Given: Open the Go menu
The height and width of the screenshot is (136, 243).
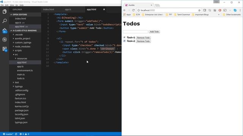Looking at the screenshot, I should coord(17,5).
